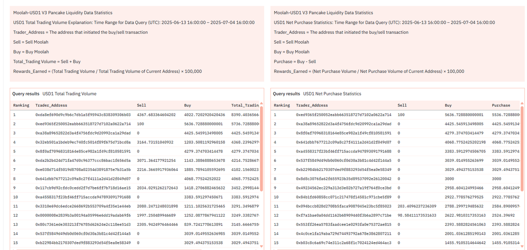Select address 0x553f26ea5783faadcee1e0293fa0e75372ae815

point(344,225)
